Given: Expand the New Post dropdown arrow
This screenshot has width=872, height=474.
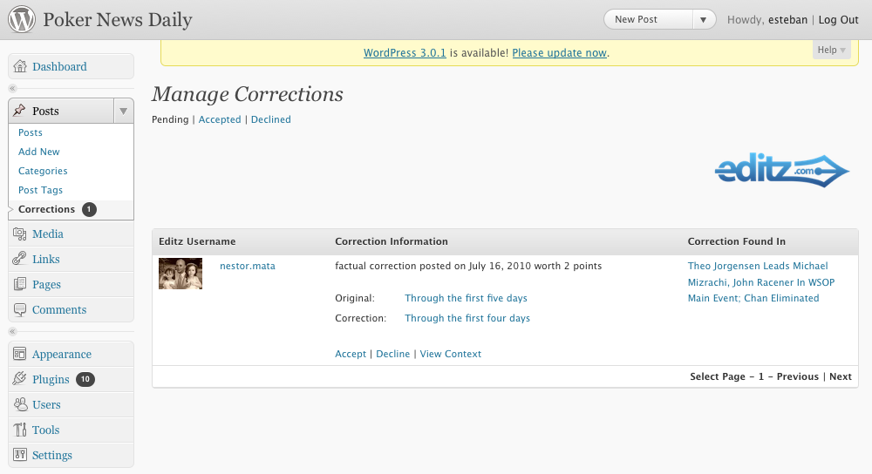Looking at the screenshot, I should pyautogui.click(x=704, y=20).
